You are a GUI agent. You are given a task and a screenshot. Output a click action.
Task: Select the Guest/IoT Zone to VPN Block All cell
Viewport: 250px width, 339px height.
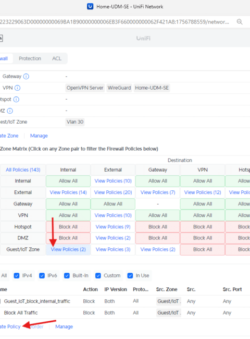tap(203, 249)
